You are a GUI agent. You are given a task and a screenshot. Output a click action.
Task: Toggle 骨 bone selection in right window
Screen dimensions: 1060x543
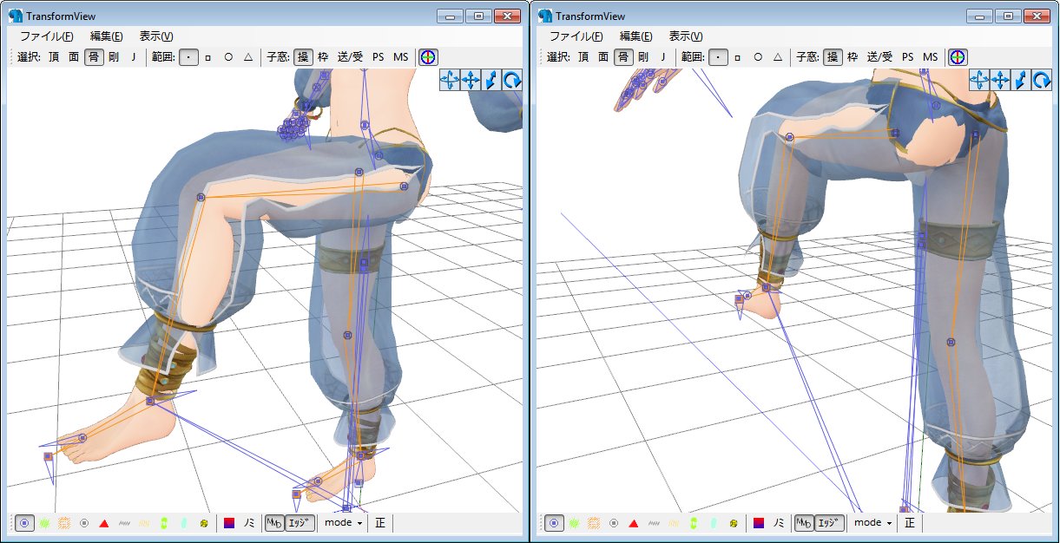623,57
